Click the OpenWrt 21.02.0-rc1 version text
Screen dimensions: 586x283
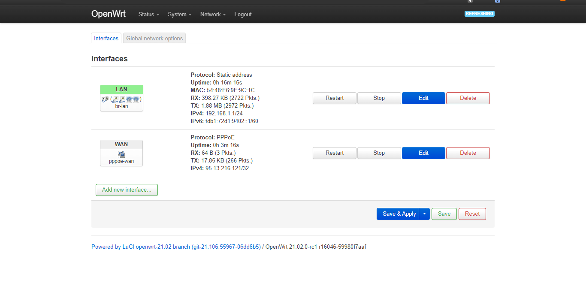tap(316, 247)
